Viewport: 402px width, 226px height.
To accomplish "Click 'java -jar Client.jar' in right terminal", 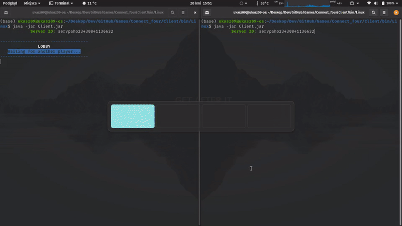I will click(239, 26).
